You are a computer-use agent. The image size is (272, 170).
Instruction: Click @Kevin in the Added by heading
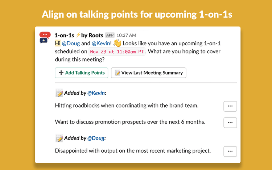96,93
